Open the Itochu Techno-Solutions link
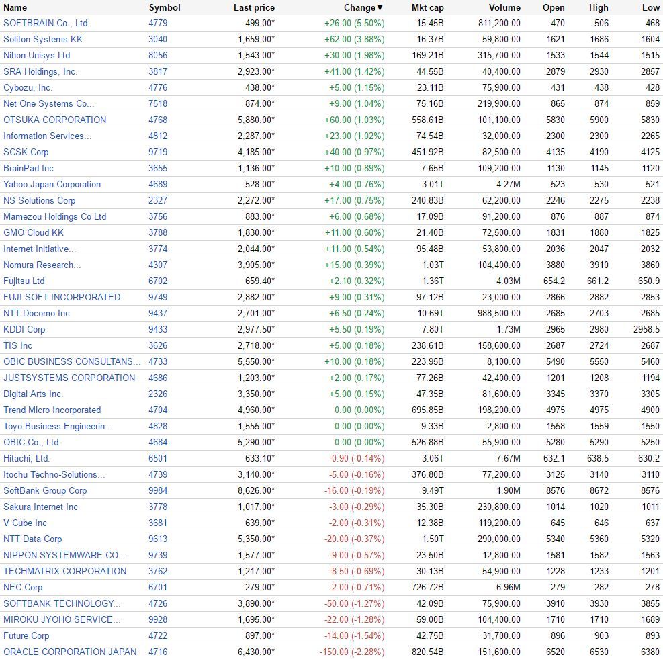663x659 pixels. (x=54, y=474)
